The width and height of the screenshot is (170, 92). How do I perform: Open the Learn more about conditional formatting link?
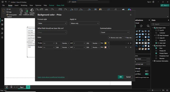pyautogui.click(x=51, y=77)
